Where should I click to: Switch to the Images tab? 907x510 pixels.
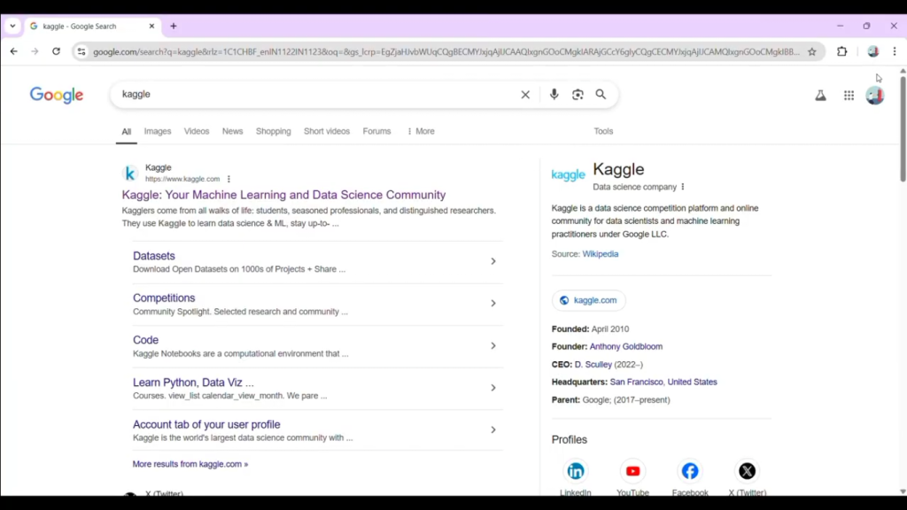(x=158, y=131)
